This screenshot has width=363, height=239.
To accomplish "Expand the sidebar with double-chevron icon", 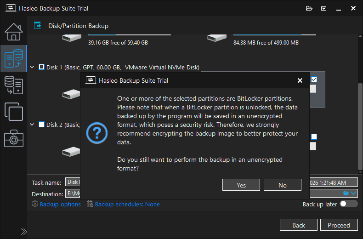I will point(24,232).
